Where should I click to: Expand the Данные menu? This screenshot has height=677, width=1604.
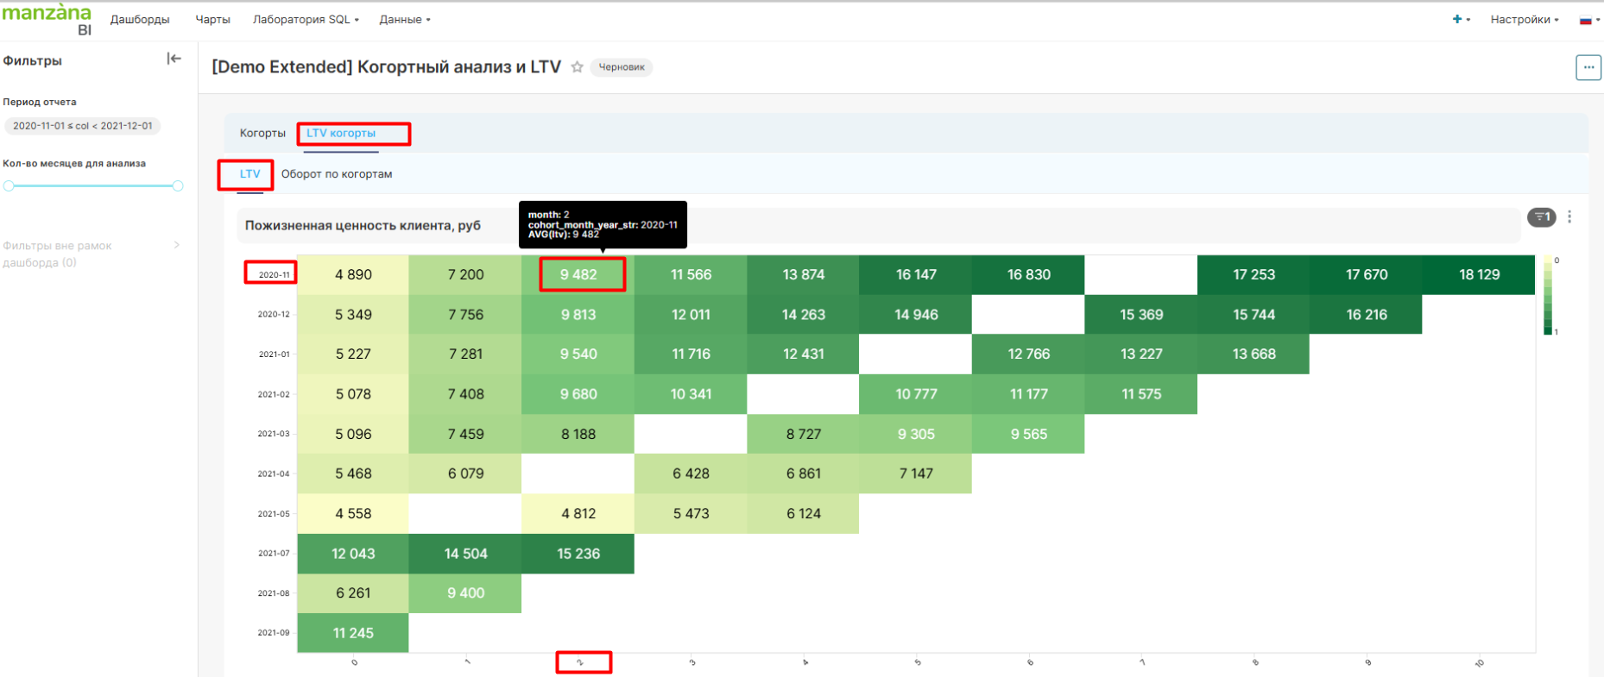coord(404,19)
